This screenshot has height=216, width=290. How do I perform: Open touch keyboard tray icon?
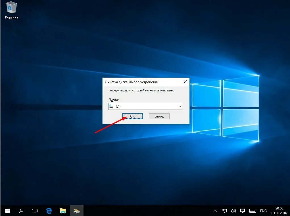253,211
